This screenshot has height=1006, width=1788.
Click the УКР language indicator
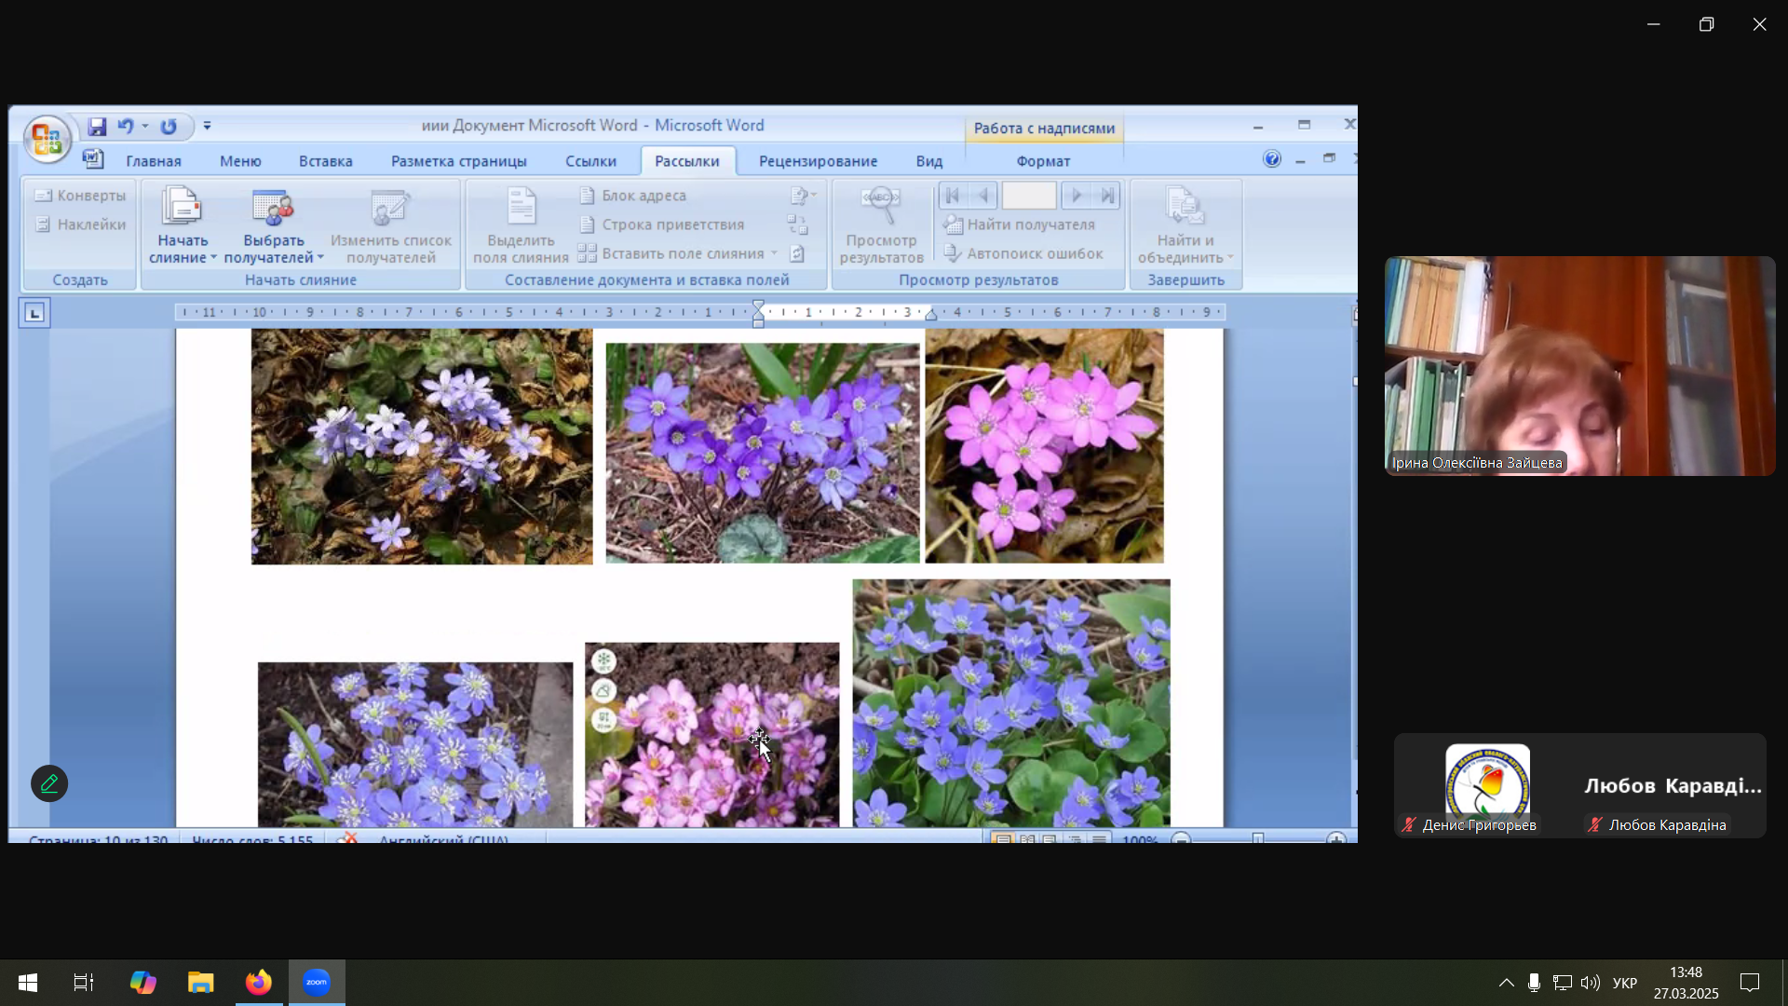[1625, 984]
